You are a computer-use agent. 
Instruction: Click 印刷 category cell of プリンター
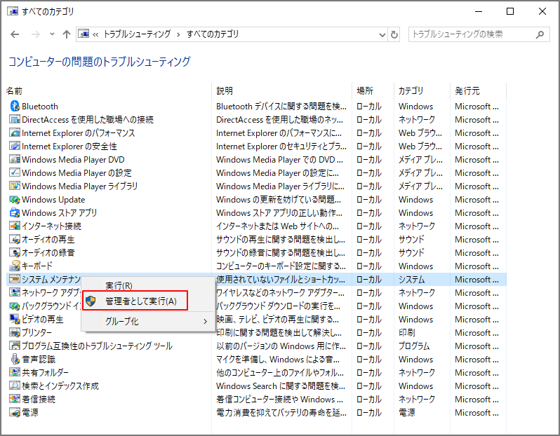coord(407,333)
